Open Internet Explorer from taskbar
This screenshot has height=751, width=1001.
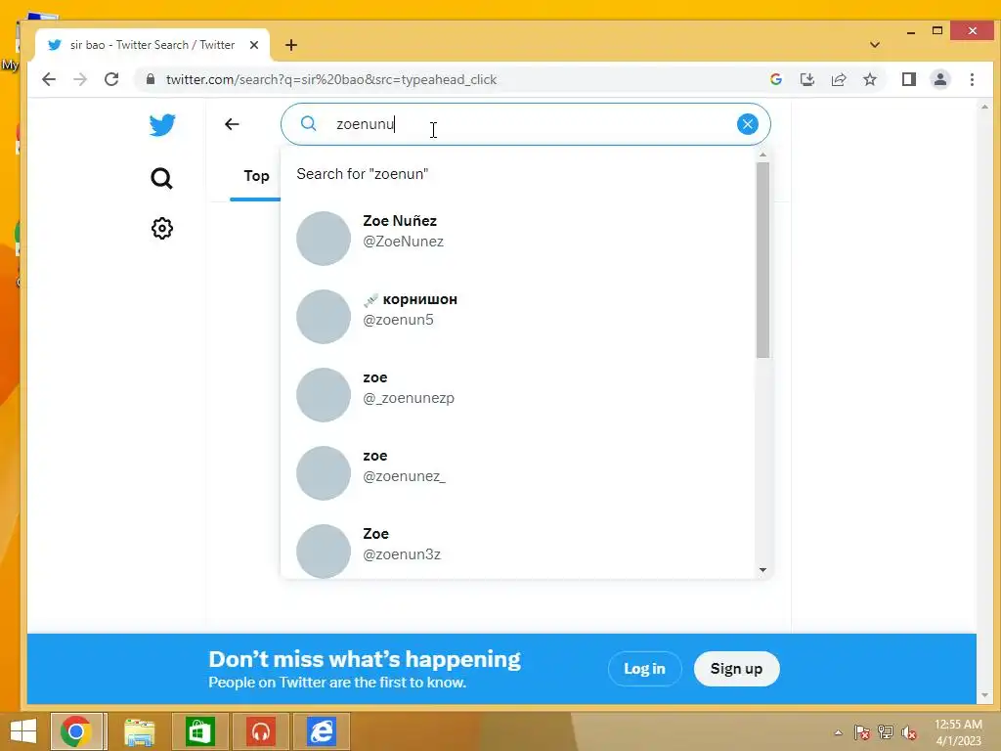click(x=321, y=731)
